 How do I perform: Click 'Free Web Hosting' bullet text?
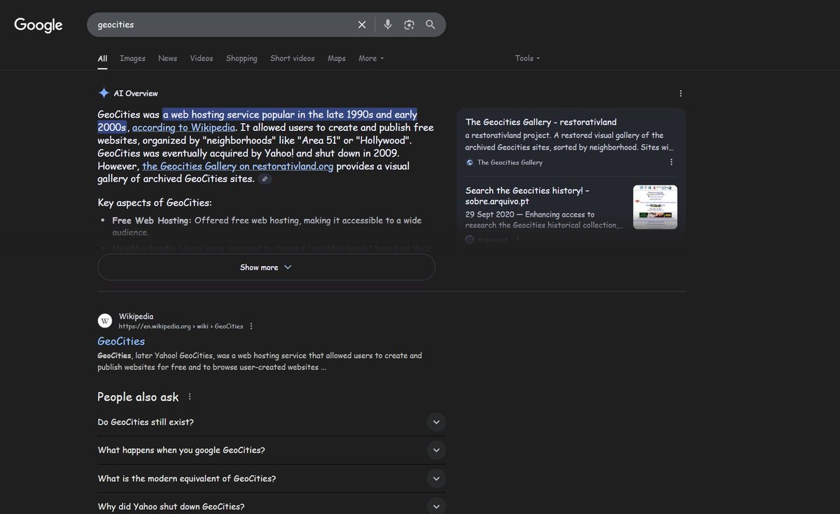tap(152, 220)
